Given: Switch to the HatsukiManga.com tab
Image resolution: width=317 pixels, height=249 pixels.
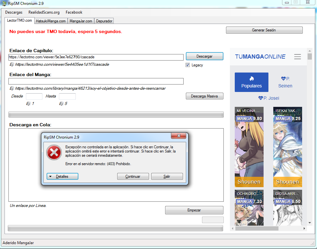Looking at the screenshot, I should (x=51, y=21).
